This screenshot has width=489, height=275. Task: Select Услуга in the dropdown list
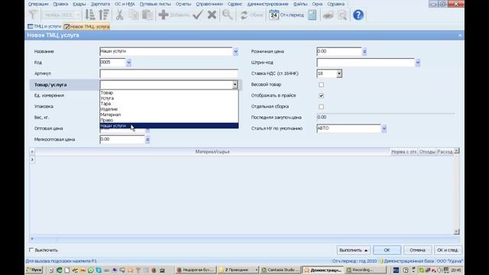pyautogui.click(x=169, y=99)
